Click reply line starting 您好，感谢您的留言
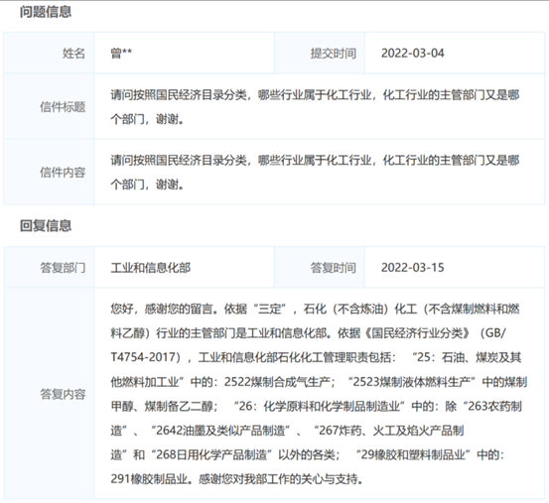 [315, 309]
